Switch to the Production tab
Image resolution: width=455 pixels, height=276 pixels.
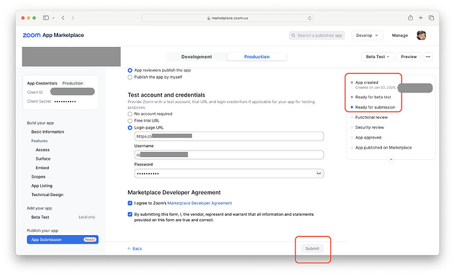(x=257, y=57)
